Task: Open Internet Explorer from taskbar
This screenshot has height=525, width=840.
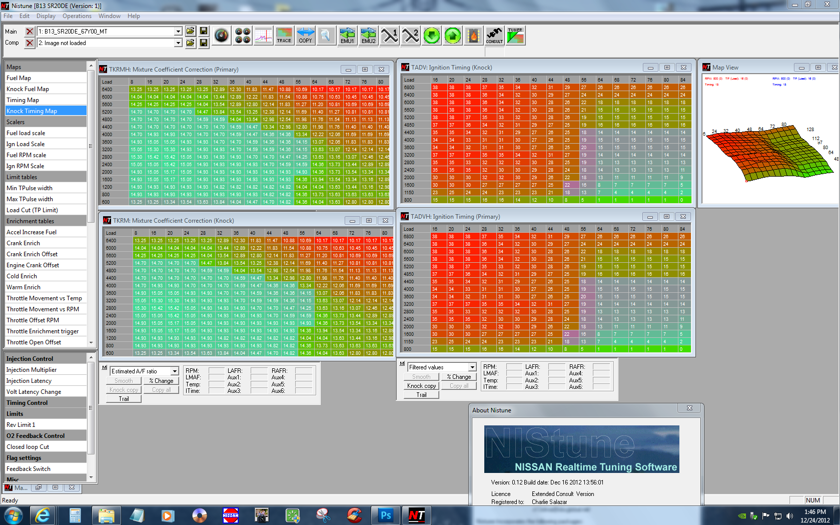Action: click(43, 515)
